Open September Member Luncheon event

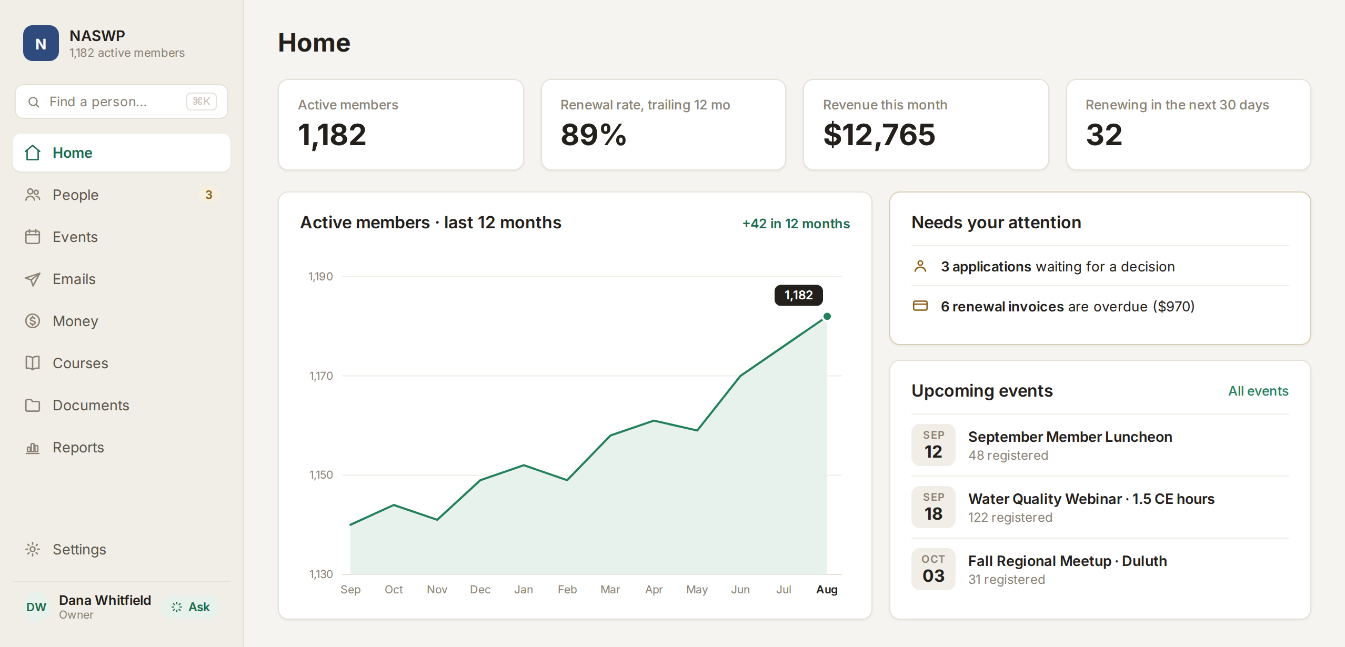tap(1100, 445)
